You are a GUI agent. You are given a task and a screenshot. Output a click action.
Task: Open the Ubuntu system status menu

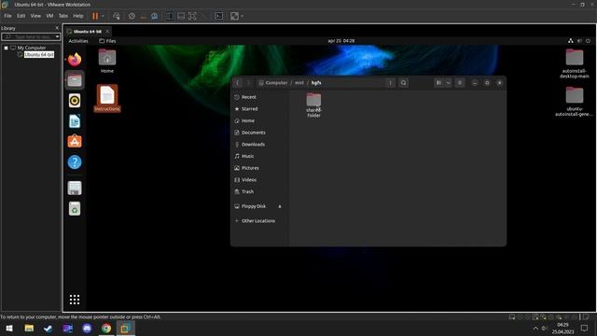(x=579, y=41)
